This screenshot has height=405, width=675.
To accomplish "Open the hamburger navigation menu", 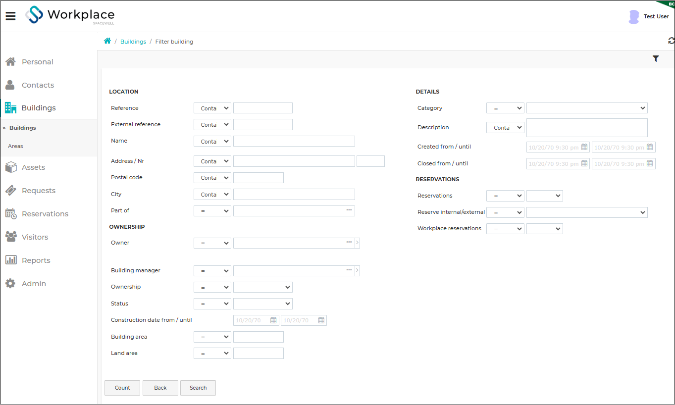I will (x=11, y=16).
